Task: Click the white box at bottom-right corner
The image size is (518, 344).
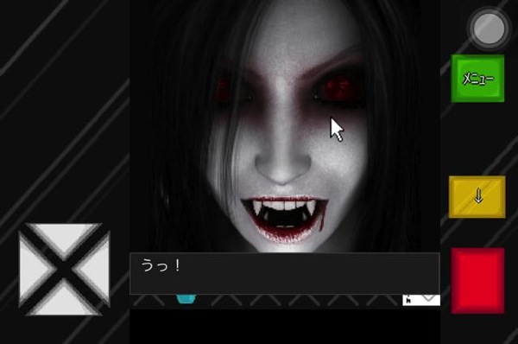Action: (421, 300)
